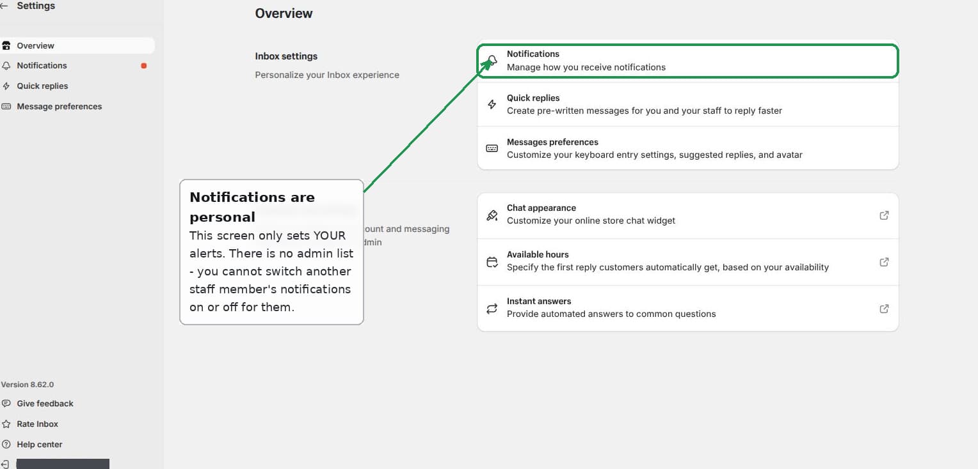This screenshot has height=469, width=978.
Task: Click the external link icon for Chat appearance
Action: [884, 215]
